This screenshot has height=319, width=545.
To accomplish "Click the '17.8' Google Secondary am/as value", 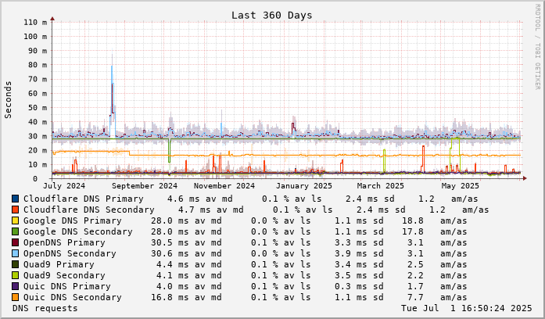I will click(413, 231).
